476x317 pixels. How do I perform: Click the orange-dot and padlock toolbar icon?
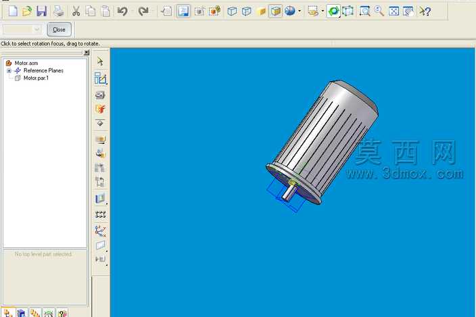[214, 11]
